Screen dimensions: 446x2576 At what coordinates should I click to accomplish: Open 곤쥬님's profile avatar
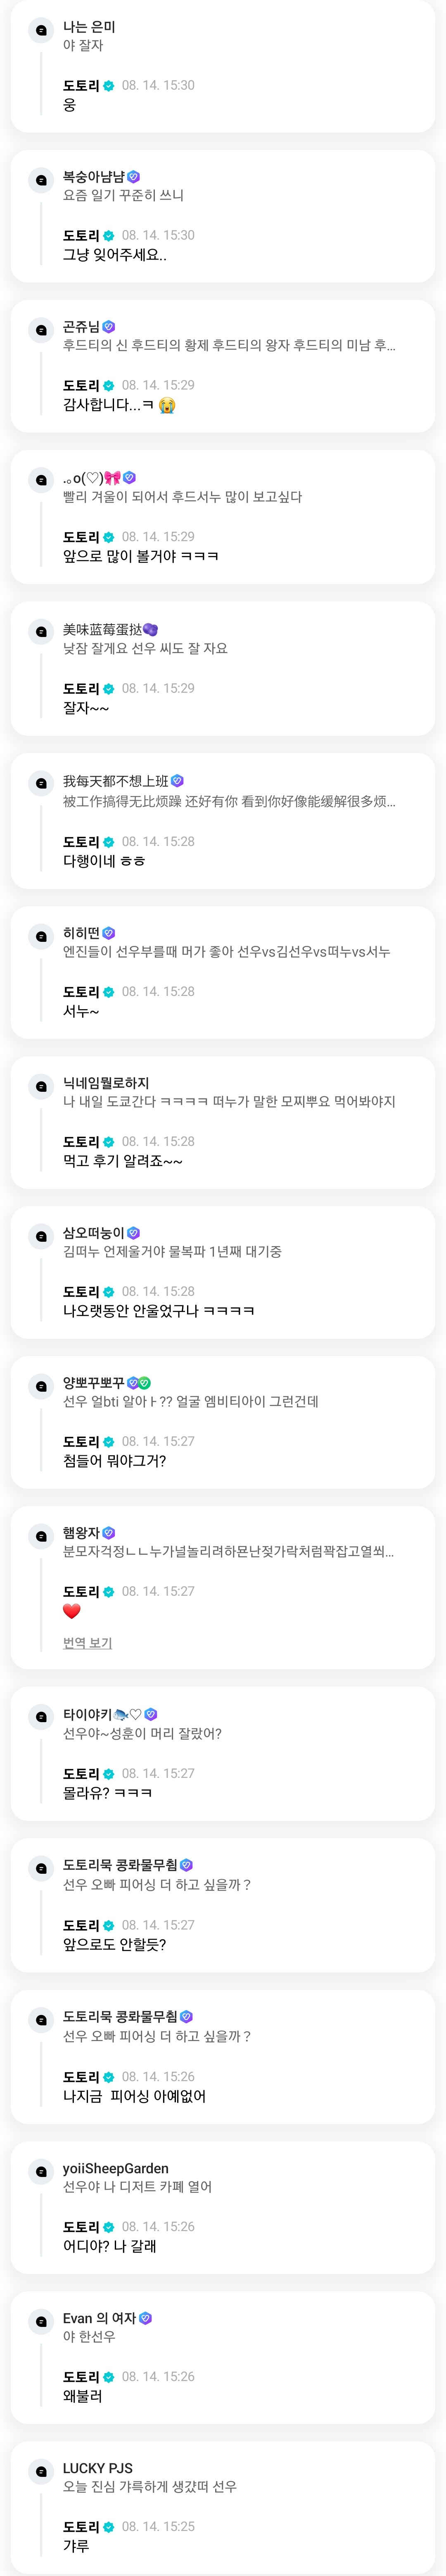click(x=41, y=330)
